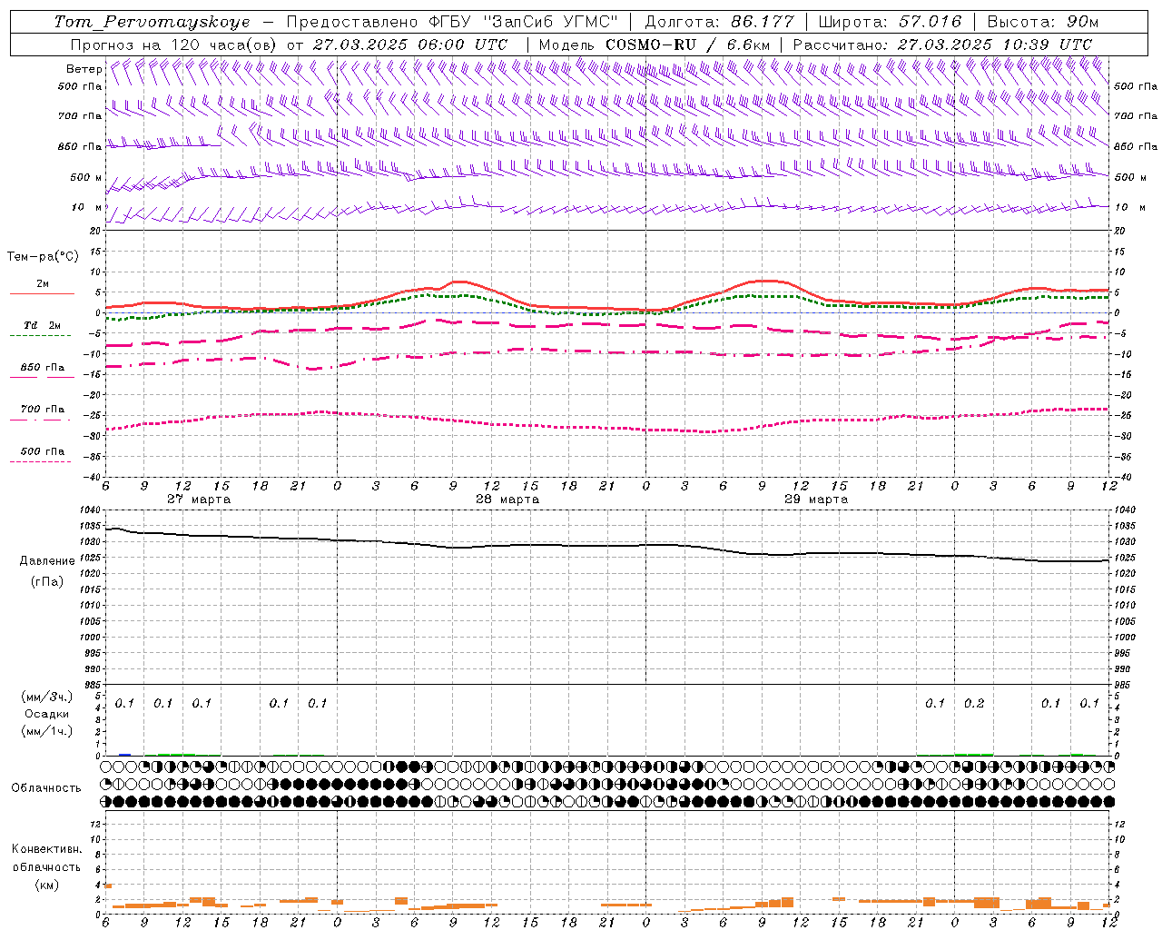Click the Tom_Pervomayskoye station title
This screenshot has width=1162, height=930.
[x=152, y=22]
